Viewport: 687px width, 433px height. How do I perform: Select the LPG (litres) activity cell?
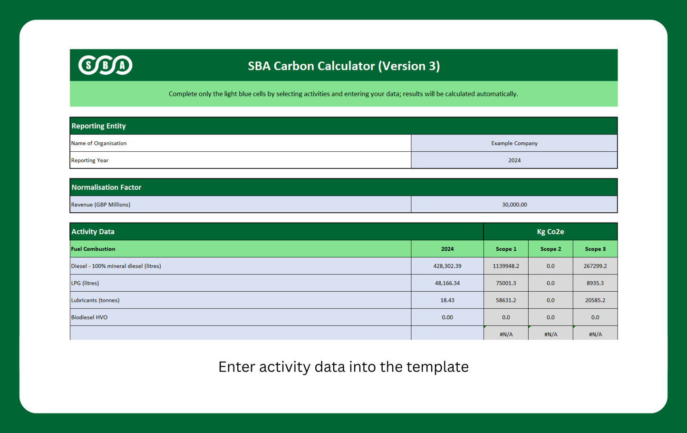tap(241, 283)
